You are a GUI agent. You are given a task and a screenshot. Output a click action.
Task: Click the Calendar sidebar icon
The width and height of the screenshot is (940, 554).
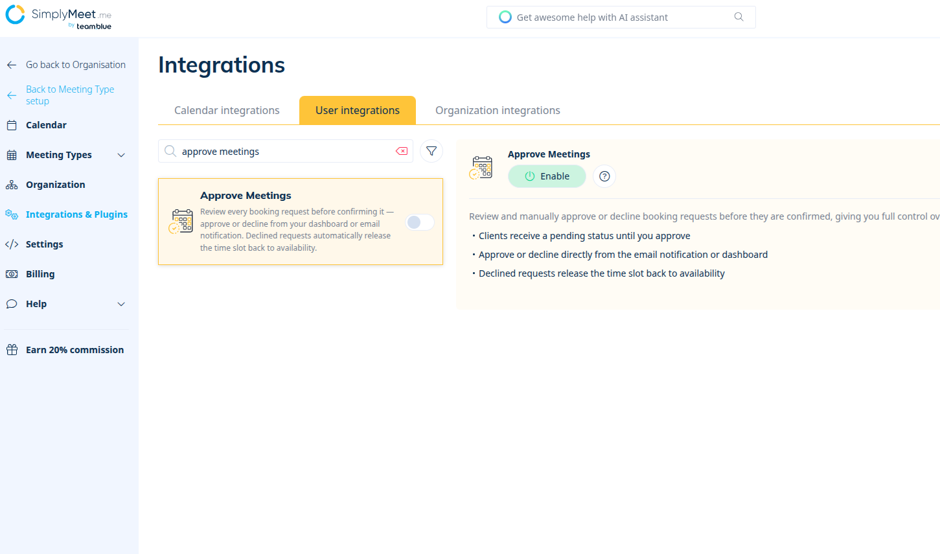point(12,125)
